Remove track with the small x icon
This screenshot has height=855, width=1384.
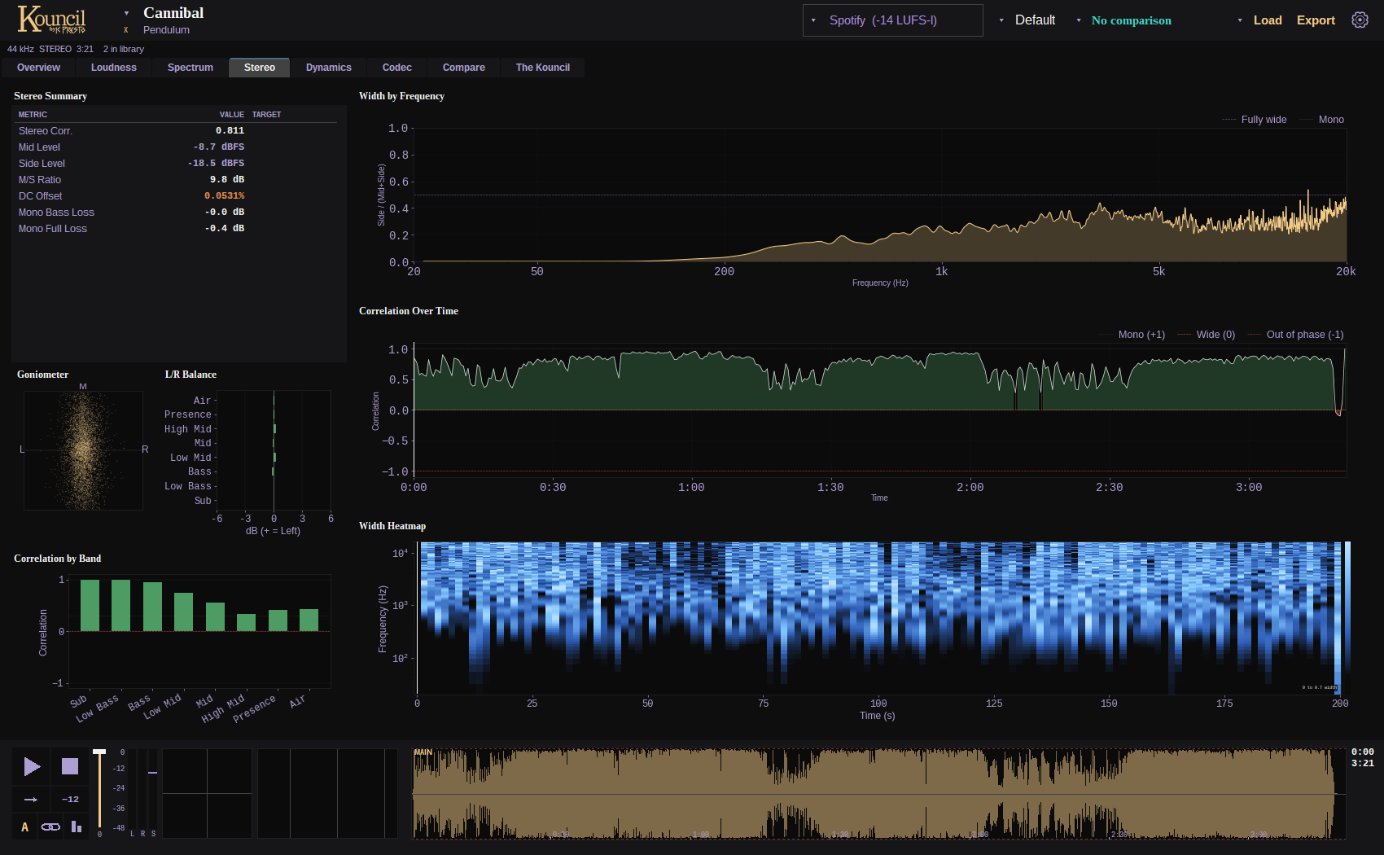pyautogui.click(x=126, y=30)
